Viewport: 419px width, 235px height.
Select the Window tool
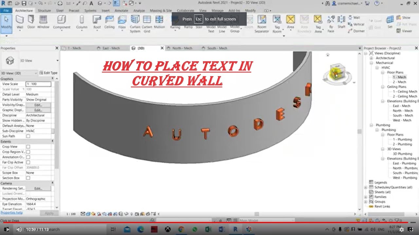tap(43, 22)
